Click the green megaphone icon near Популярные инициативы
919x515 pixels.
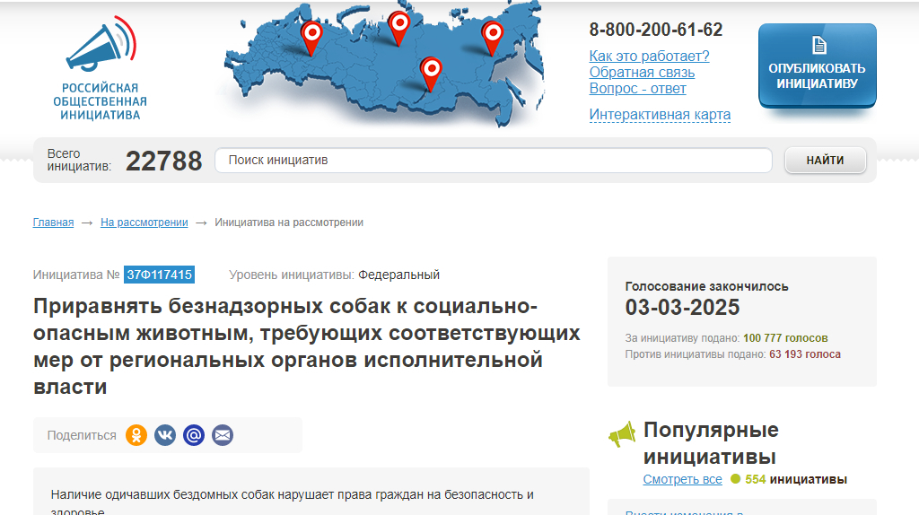(623, 434)
